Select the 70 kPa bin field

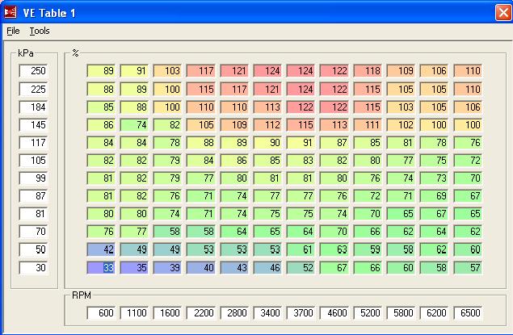[x=34, y=232]
